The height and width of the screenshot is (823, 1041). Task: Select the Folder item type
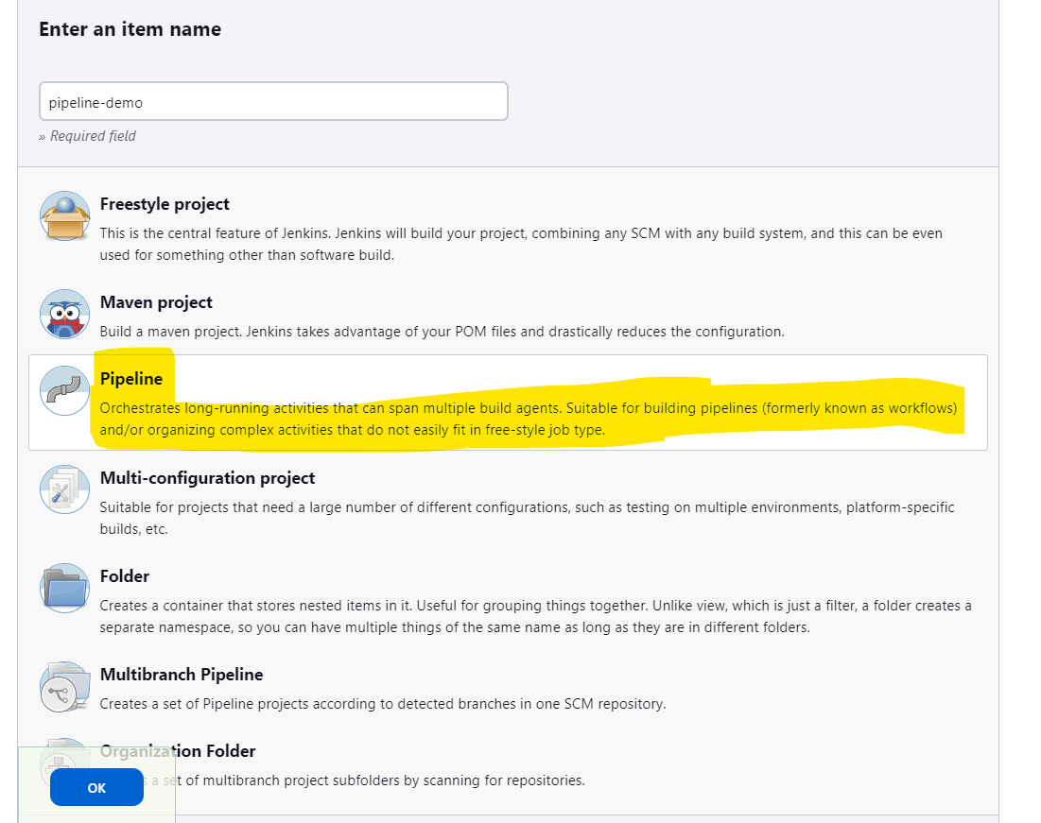[x=378, y=600]
